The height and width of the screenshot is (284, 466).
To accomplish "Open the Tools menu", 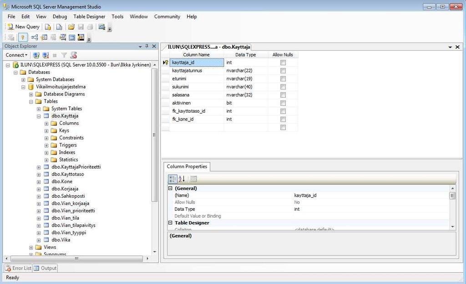I will coord(117,17).
